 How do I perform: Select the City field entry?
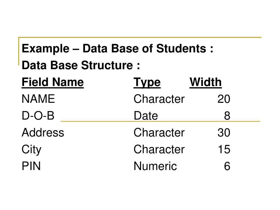pyautogui.click(x=31, y=150)
